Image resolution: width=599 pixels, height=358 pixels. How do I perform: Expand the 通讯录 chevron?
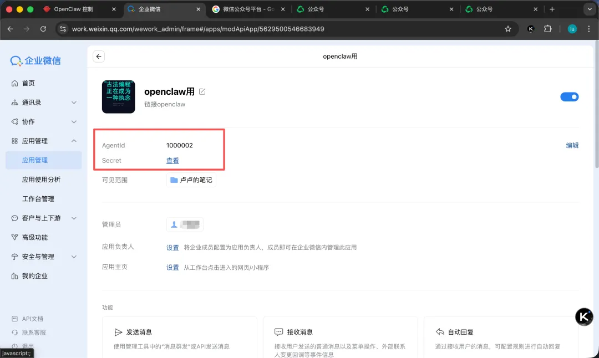pyautogui.click(x=74, y=103)
